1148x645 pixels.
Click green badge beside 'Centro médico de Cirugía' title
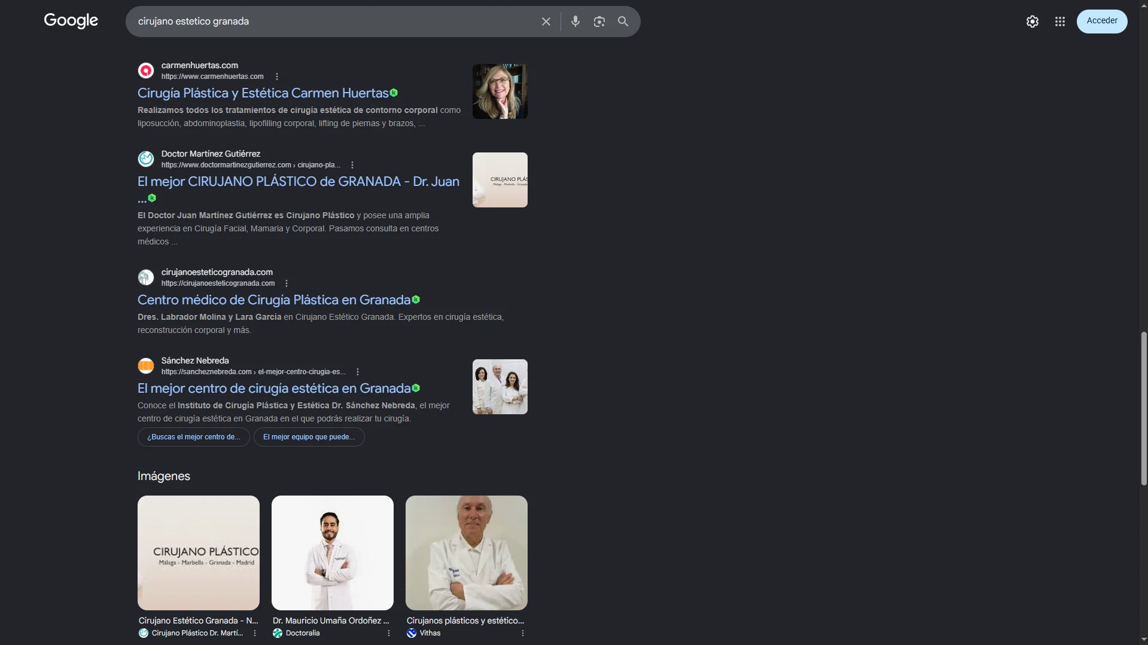[x=416, y=299]
